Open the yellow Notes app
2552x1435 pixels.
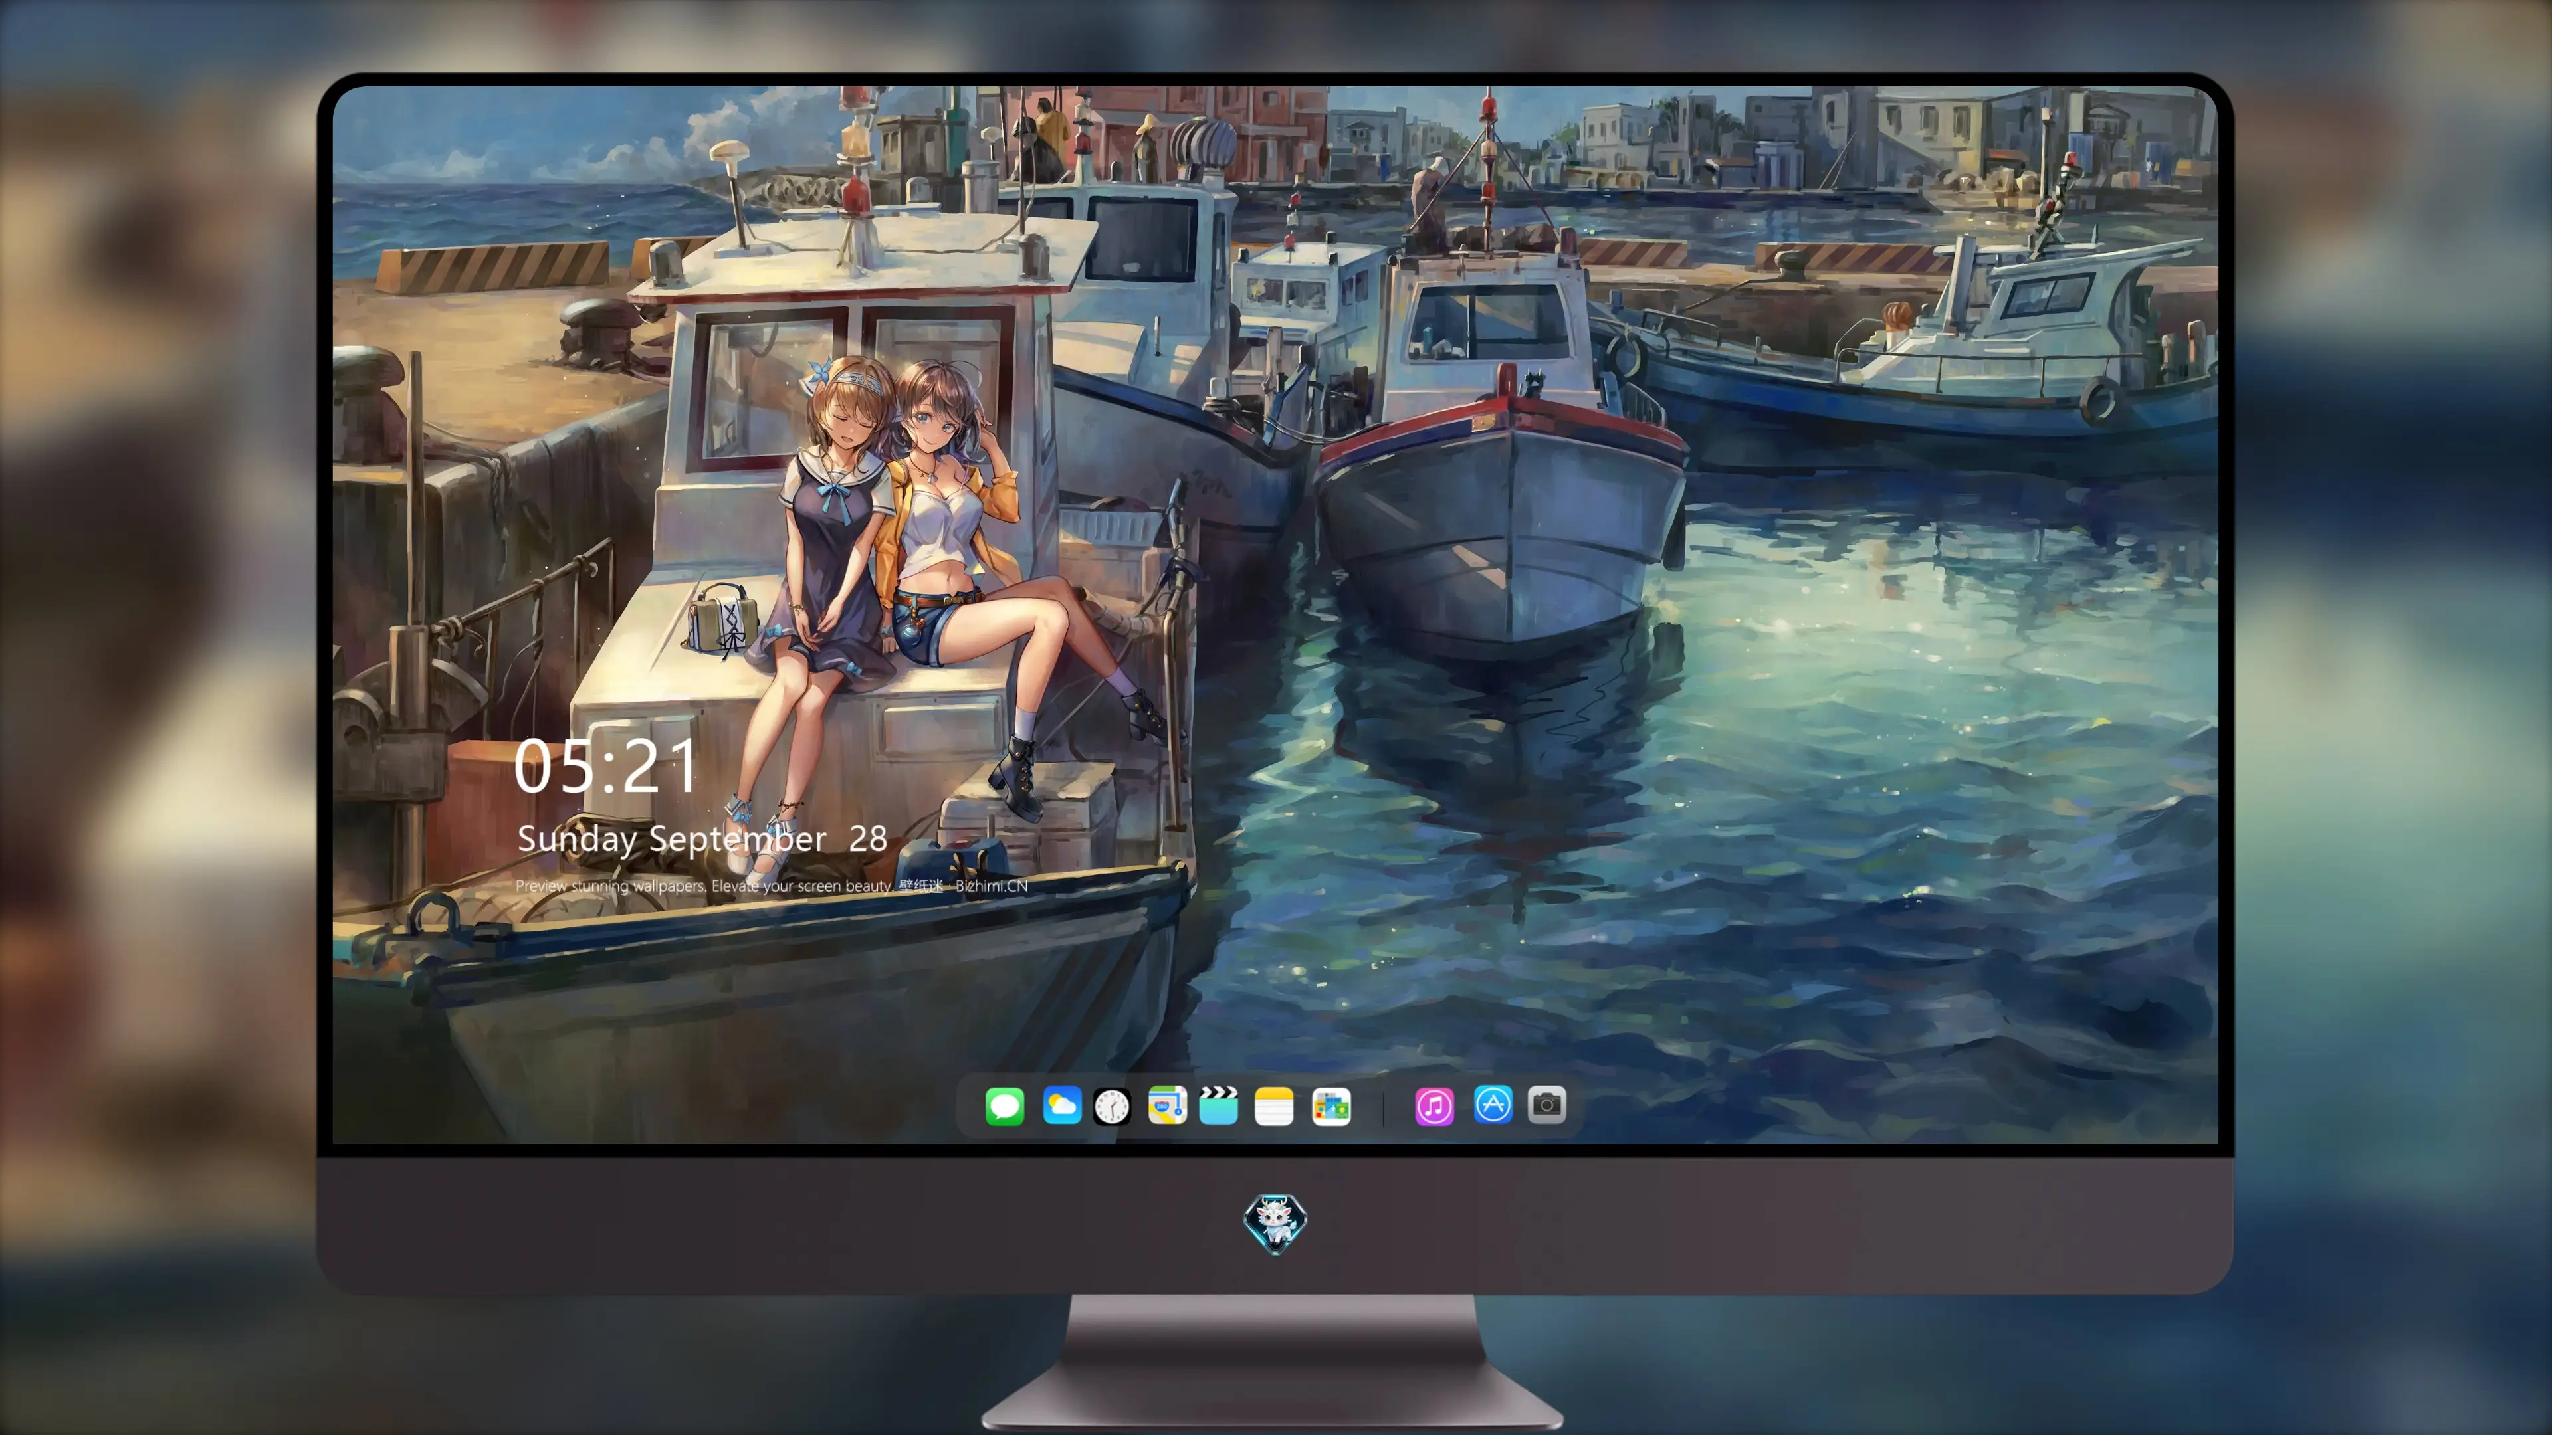(1274, 1106)
